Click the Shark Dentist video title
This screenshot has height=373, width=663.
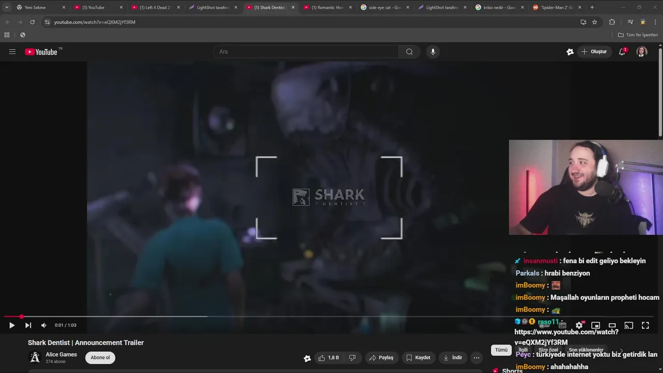(86, 342)
